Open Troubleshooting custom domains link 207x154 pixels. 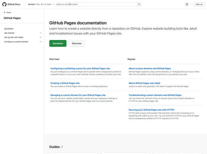pos(155,95)
